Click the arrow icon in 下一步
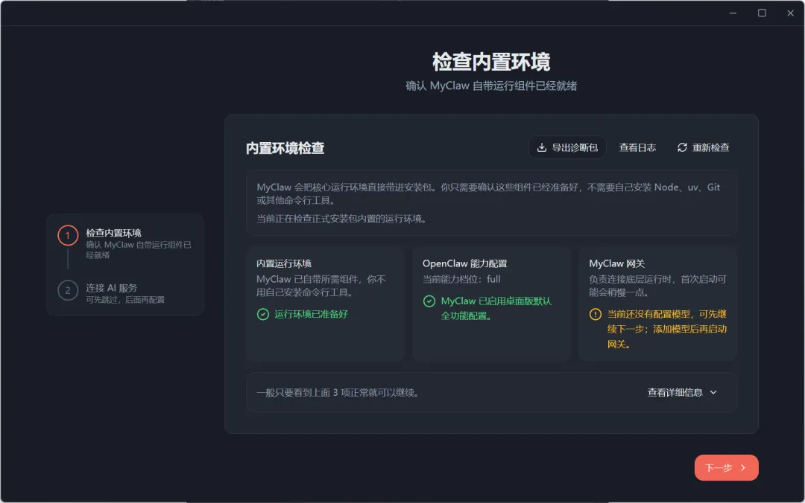805x503 pixels. (743, 467)
